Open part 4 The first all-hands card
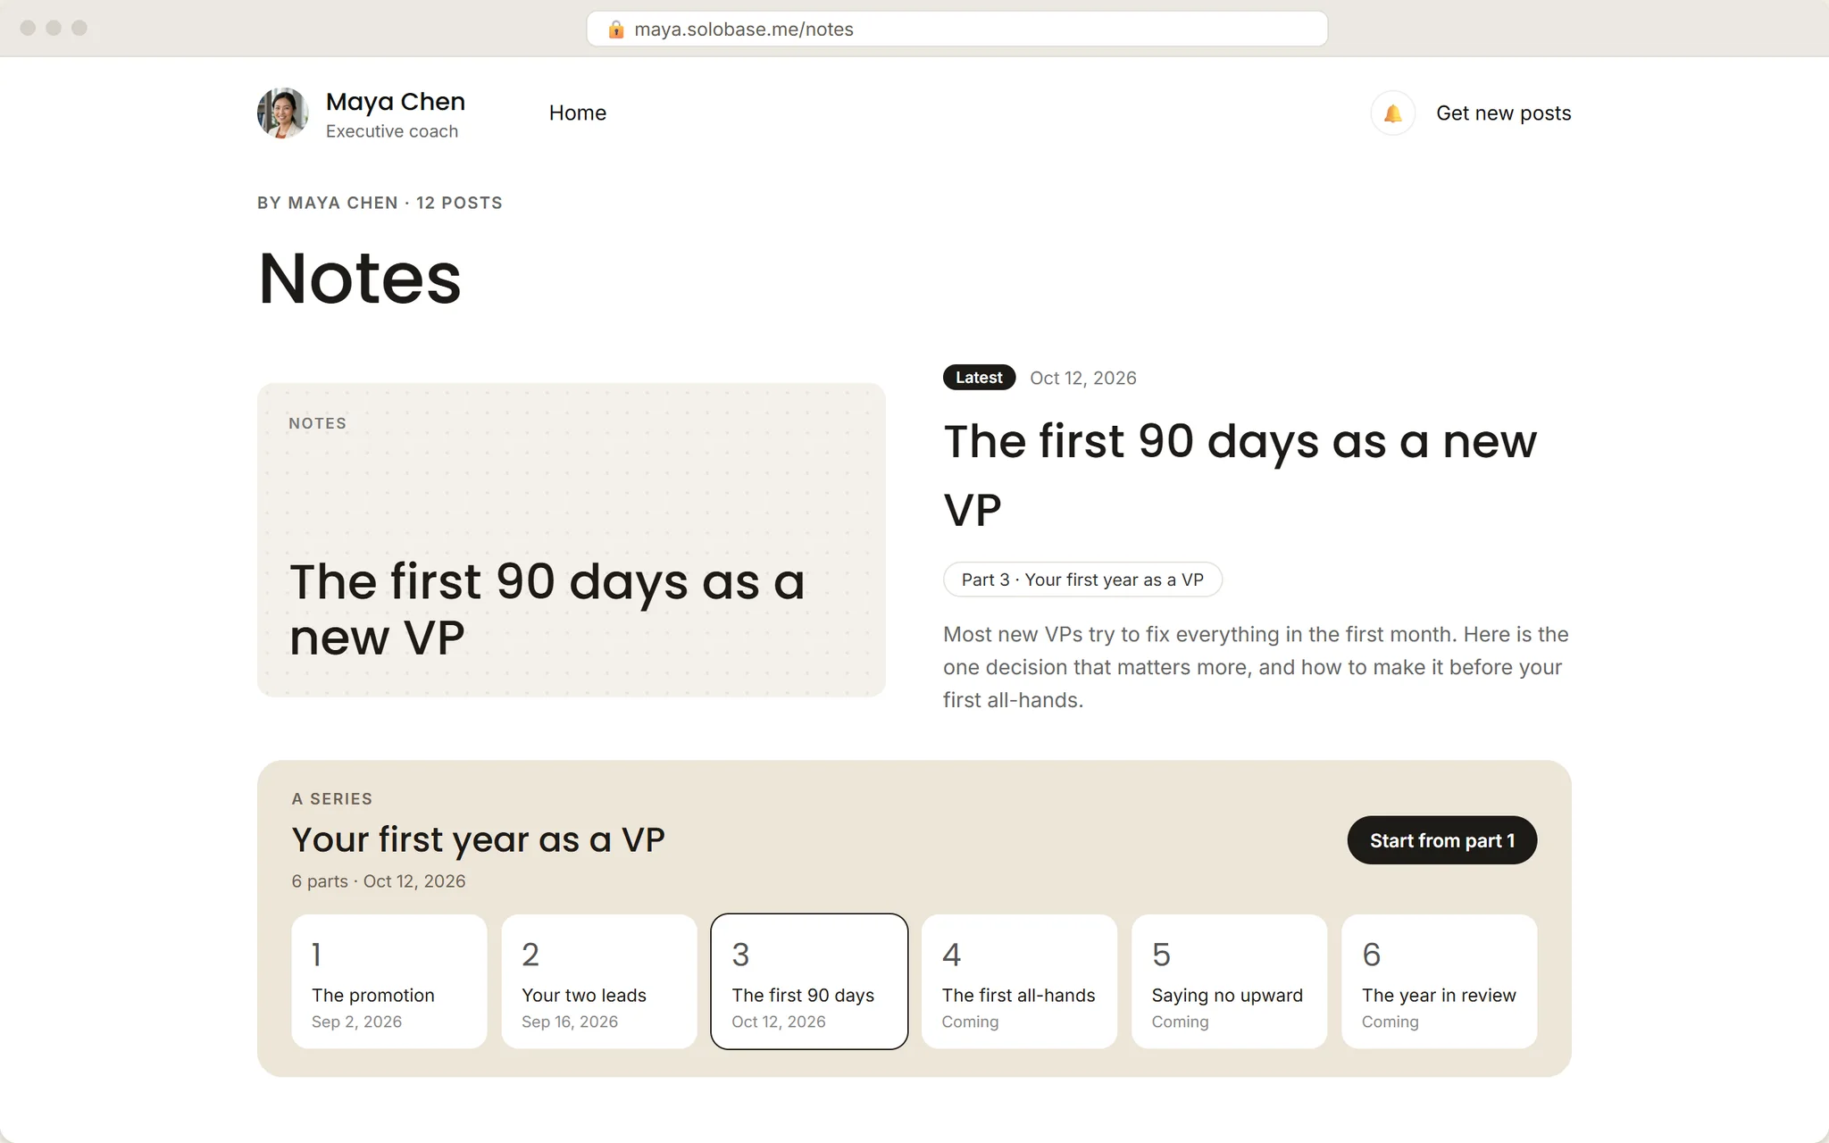The height and width of the screenshot is (1143, 1829). pyautogui.click(x=1019, y=981)
